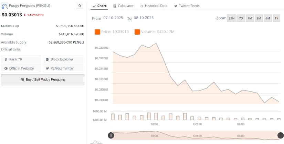Open the Rank 79 link
This screenshot has width=284, height=144.
click(x=21, y=59)
